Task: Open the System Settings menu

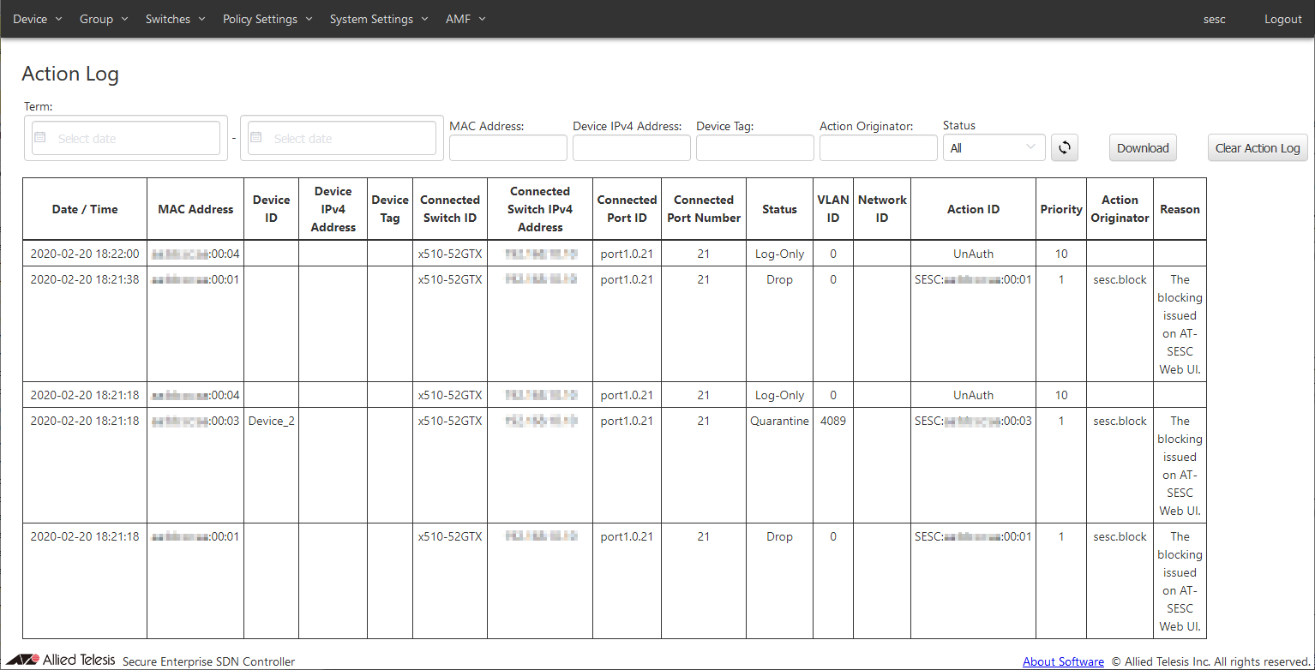Action: point(378,19)
